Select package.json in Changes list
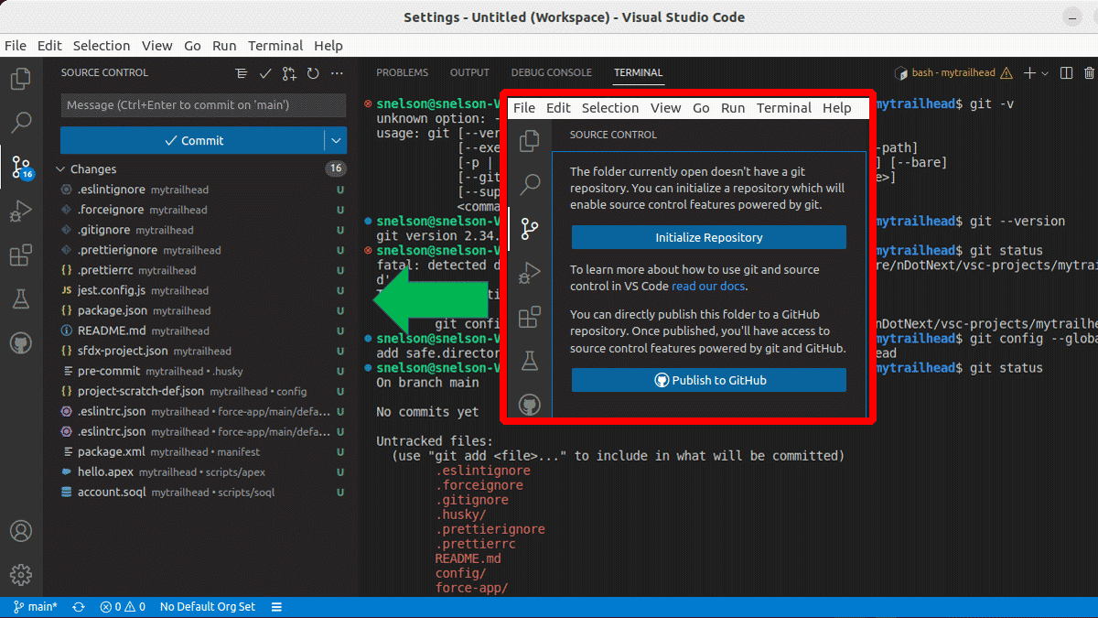 point(200,310)
